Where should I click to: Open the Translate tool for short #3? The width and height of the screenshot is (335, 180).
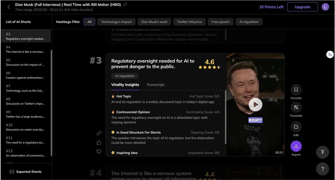(296, 107)
